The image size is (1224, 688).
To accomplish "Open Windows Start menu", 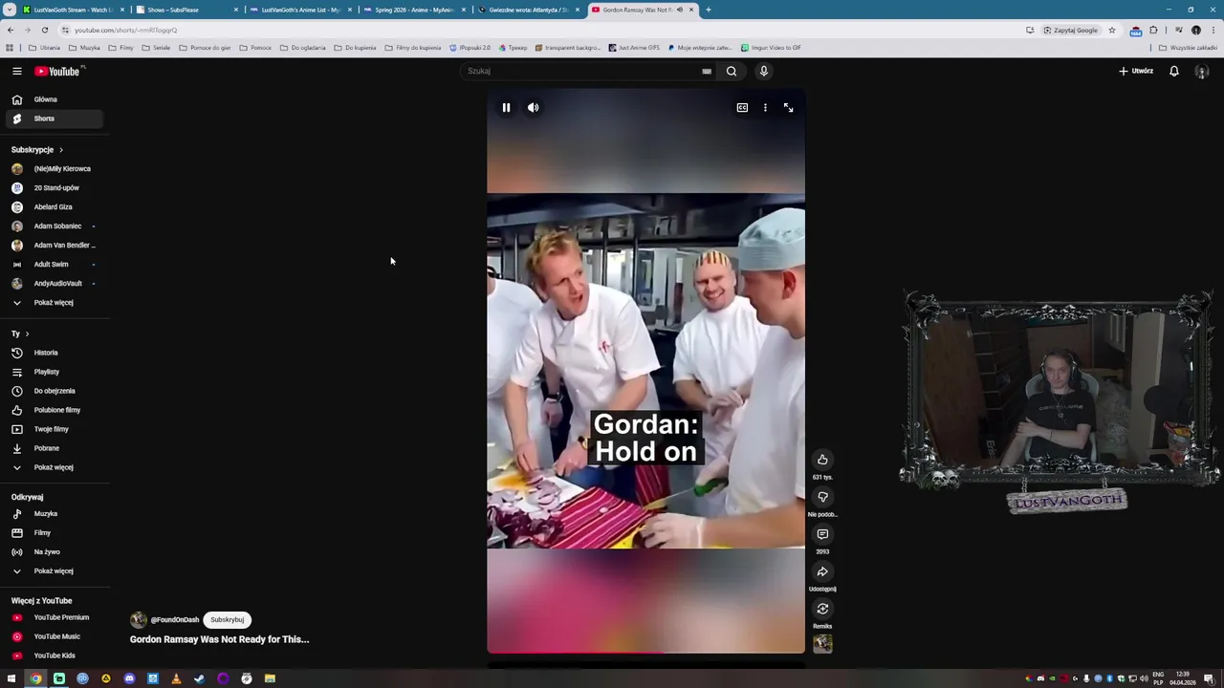I will tap(11, 678).
